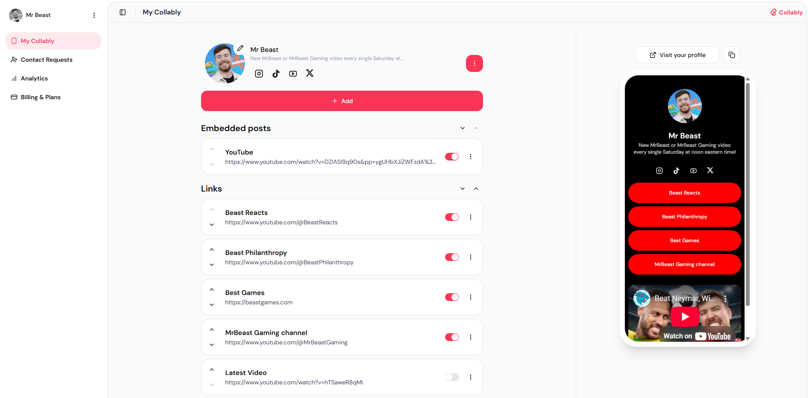The width and height of the screenshot is (808, 398).
Task: Click the Latest Video URL text
Action: (x=294, y=383)
